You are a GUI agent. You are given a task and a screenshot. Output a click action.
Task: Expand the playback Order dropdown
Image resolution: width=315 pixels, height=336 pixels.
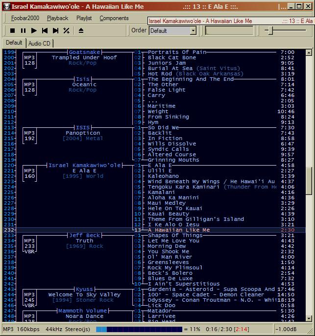[x=194, y=31]
